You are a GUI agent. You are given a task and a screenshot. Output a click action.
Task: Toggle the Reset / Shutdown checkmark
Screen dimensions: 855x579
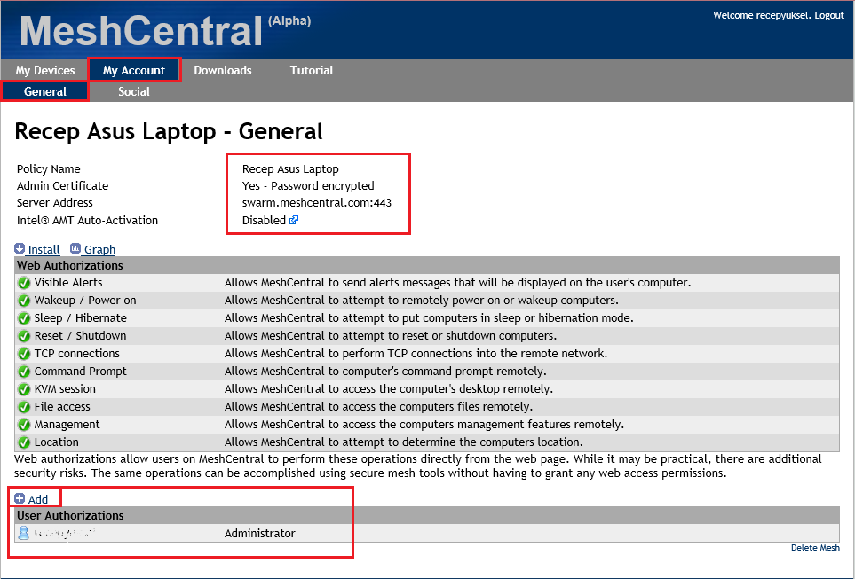(x=24, y=336)
